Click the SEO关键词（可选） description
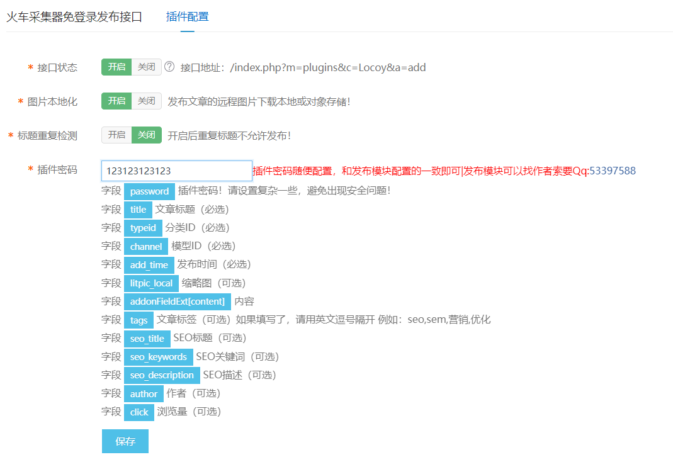This screenshot has height=462, width=673. pyautogui.click(x=238, y=356)
